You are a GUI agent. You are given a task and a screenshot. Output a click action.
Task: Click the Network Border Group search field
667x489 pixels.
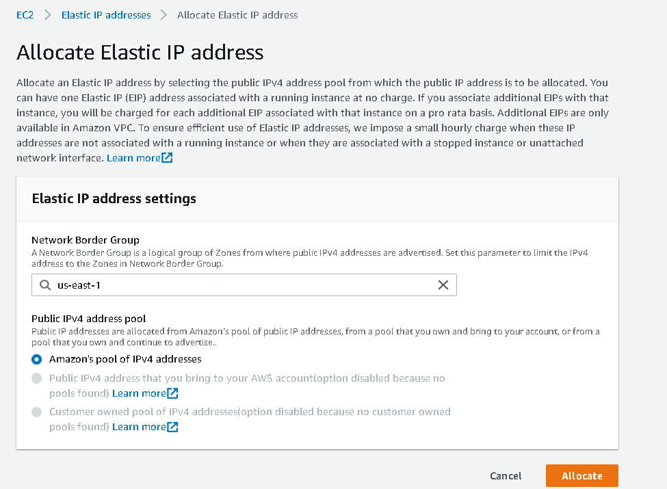(x=205, y=285)
